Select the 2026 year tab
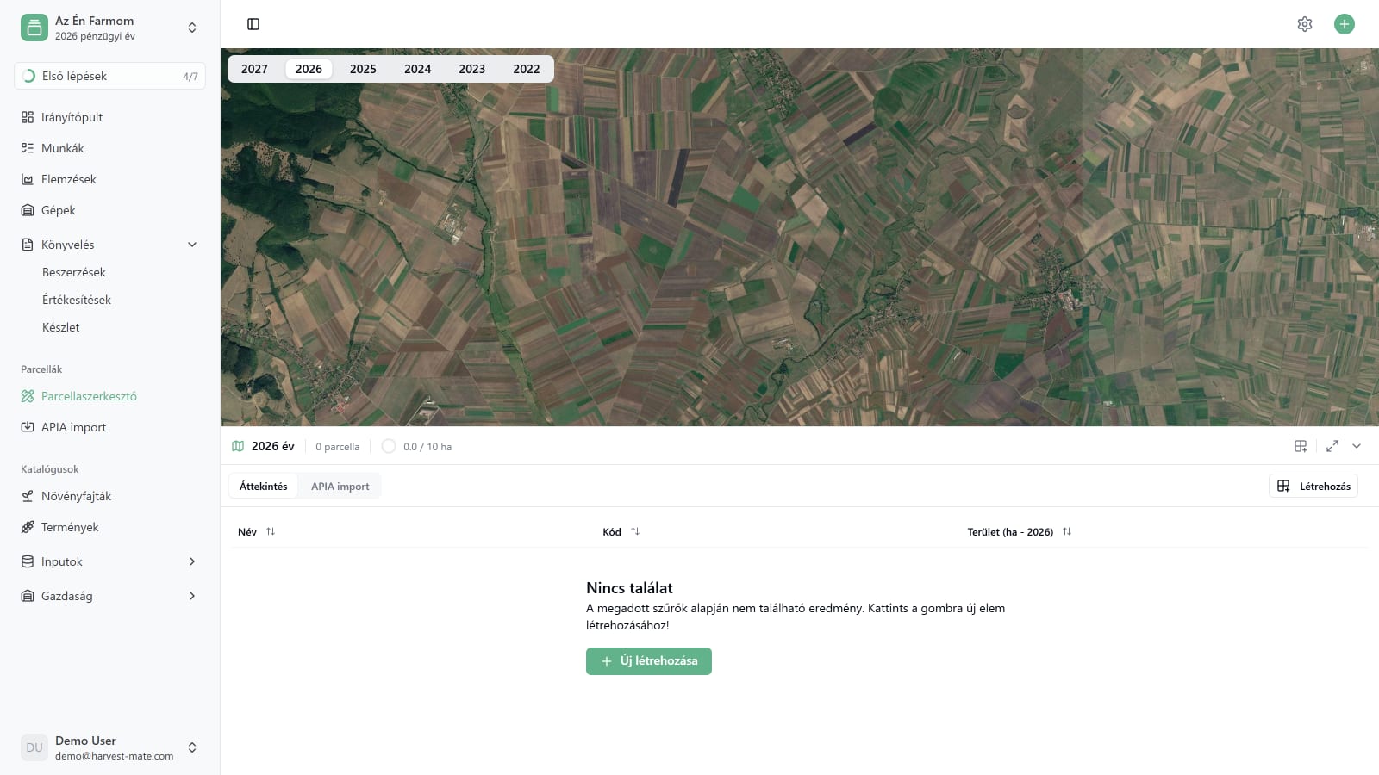This screenshot has height=775, width=1379. click(309, 69)
